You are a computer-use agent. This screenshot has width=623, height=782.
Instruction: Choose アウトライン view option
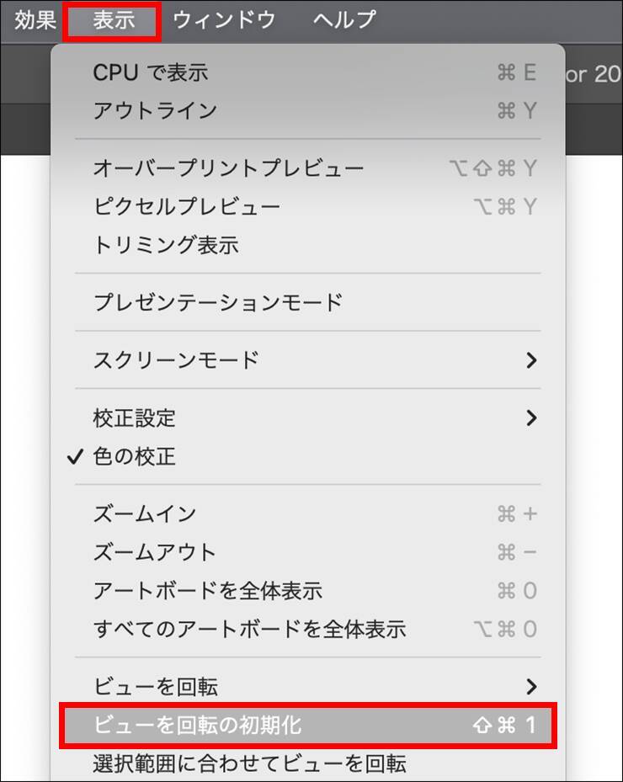pos(308,111)
